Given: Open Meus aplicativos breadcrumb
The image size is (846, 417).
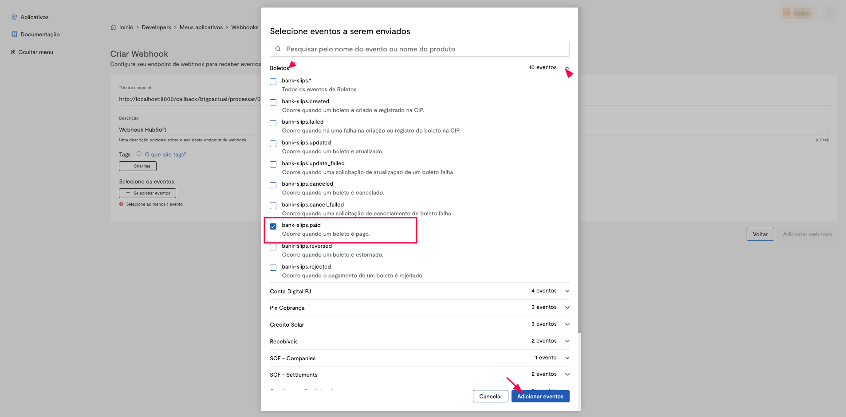Looking at the screenshot, I should point(201,27).
